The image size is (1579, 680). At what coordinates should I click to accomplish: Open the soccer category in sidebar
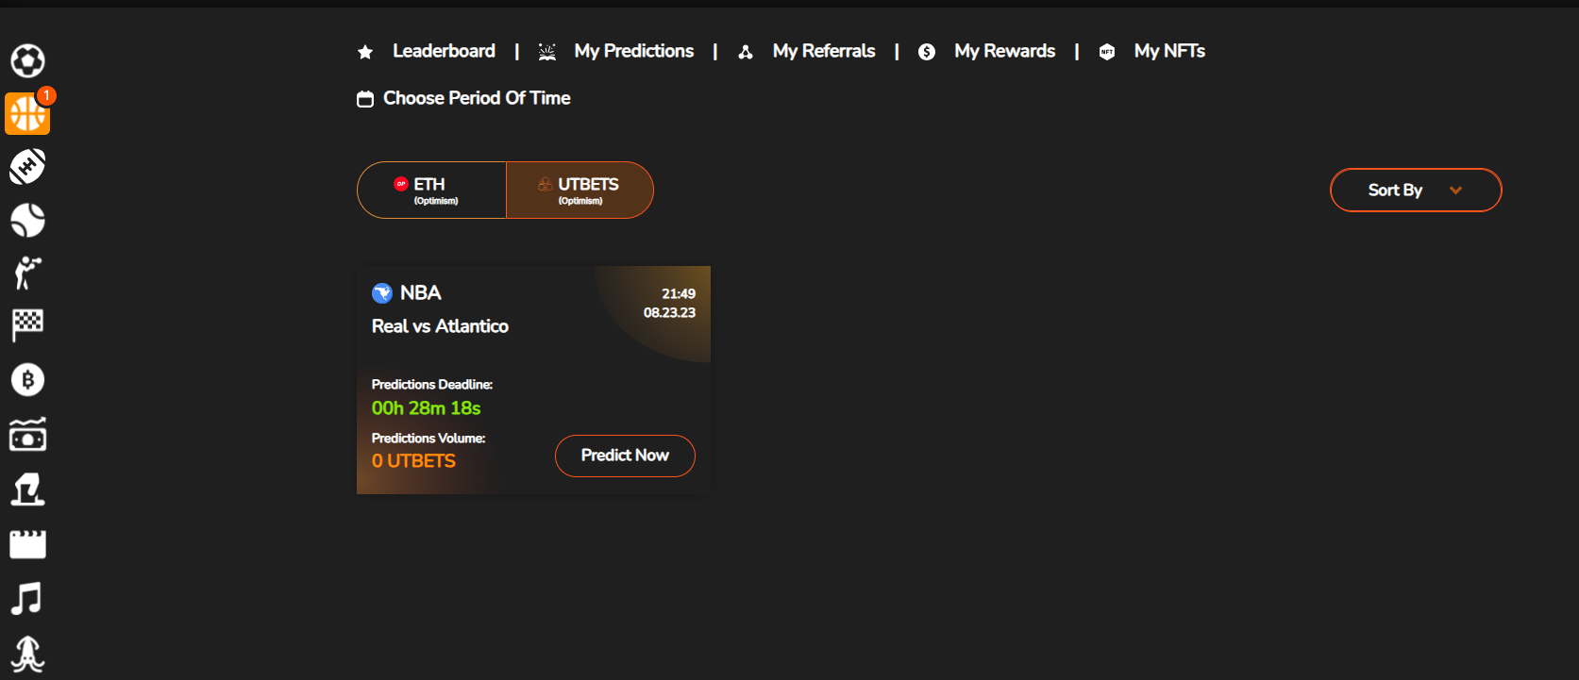coord(27,61)
